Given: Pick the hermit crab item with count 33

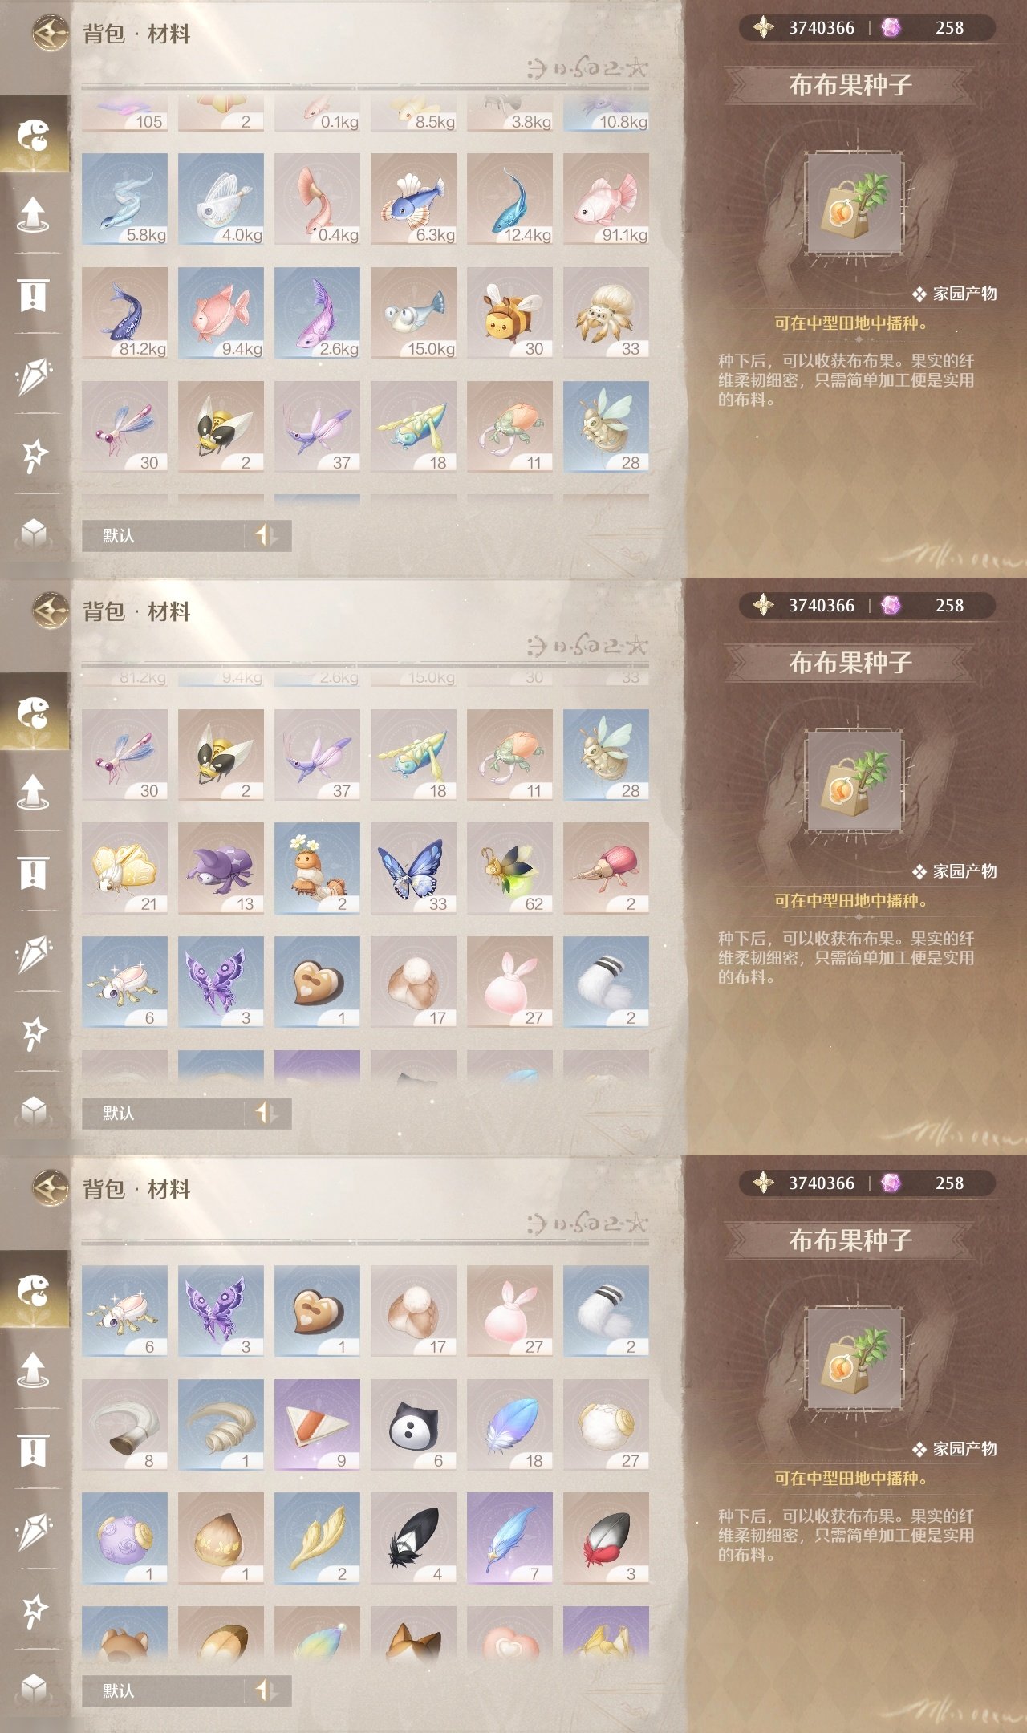Looking at the screenshot, I should (x=606, y=313).
